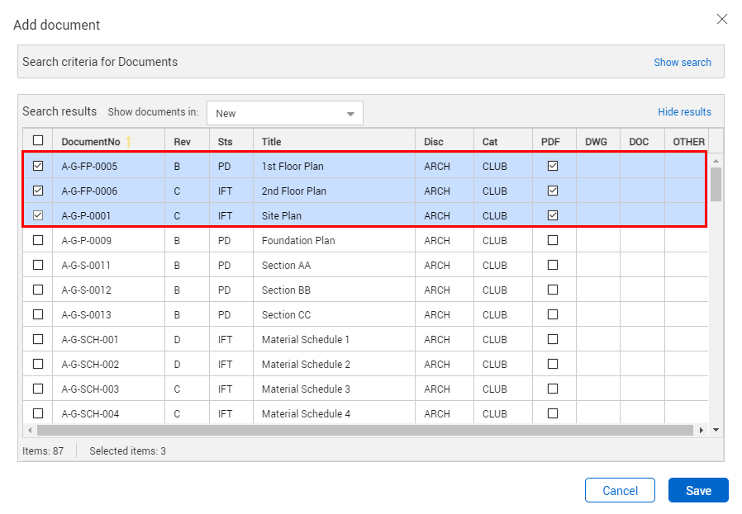Sort by the Rev column header
Image resolution: width=742 pixels, height=514 pixels.
182,142
